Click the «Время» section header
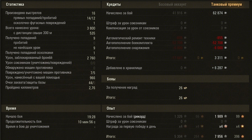Screen dimensions: 252x140 11,108
